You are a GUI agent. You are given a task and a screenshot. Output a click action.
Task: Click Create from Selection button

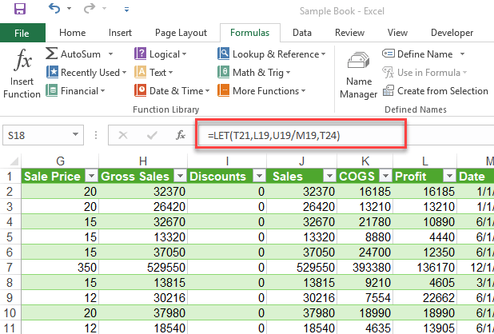[436, 90]
